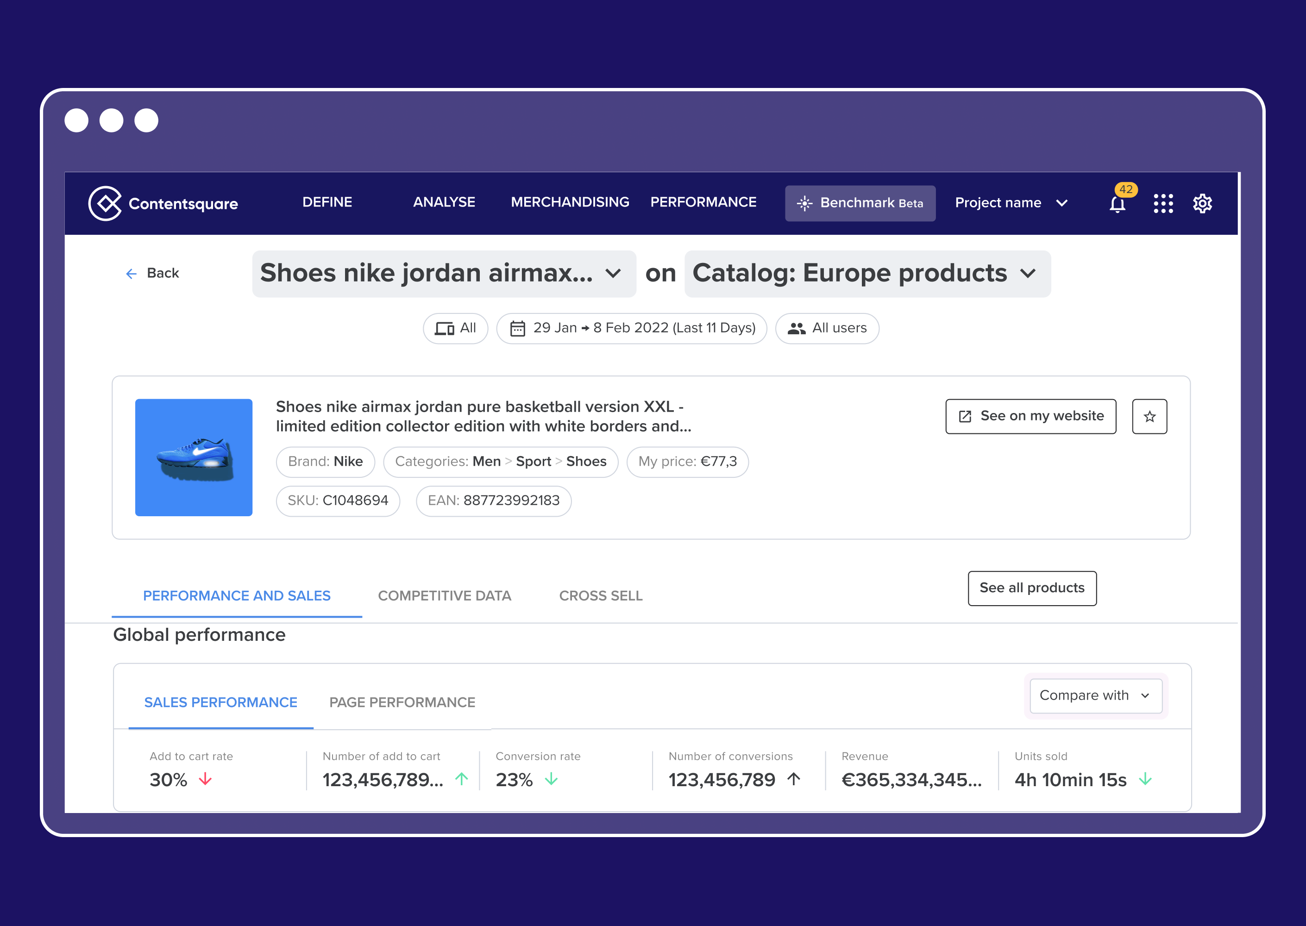Click the blue shoe product thumbnail
1306x926 pixels.
[194, 457]
